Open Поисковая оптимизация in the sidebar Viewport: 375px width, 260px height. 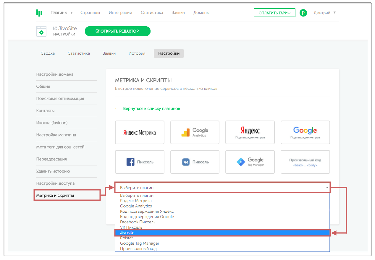pyautogui.click(x=60, y=99)
